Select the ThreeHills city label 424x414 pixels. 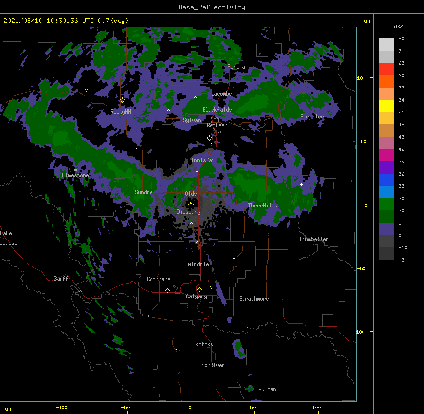click(x=263, y=206)
